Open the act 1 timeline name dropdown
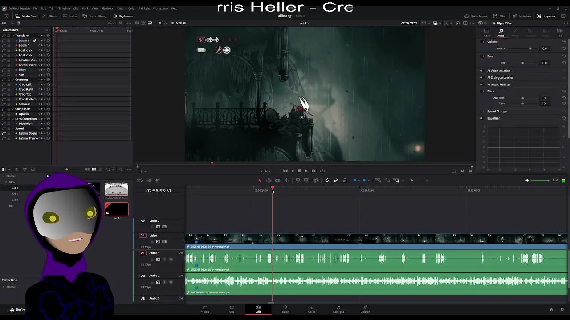Screen dimensions: 570x320 (x=304, y=23)
